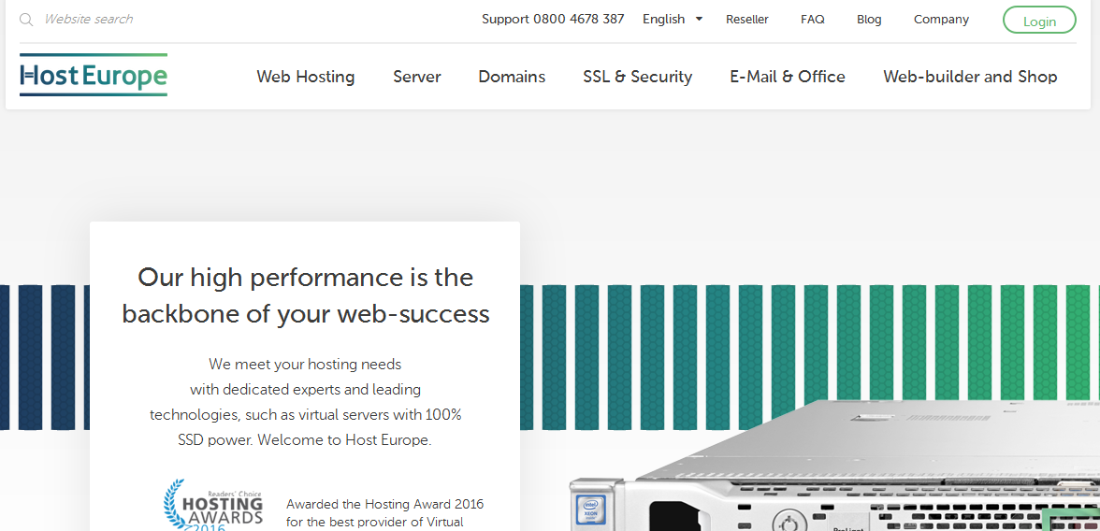Open the Server menu
Screen dimensions: 1100x531
pos(417,78)
